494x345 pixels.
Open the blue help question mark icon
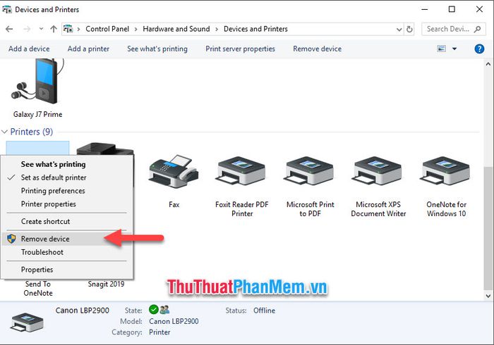click(479, 49)
